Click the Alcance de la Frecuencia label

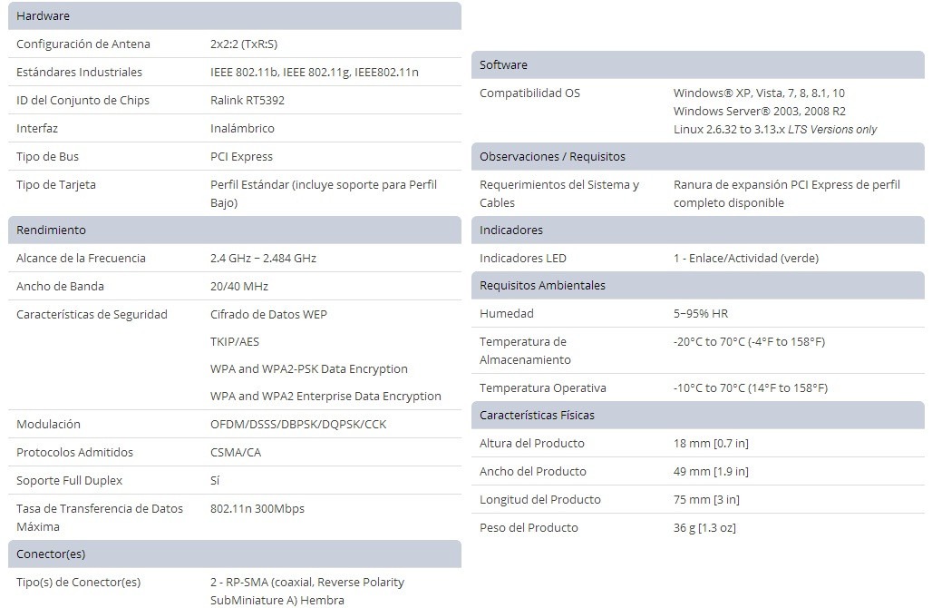click(x=81, y=259)
